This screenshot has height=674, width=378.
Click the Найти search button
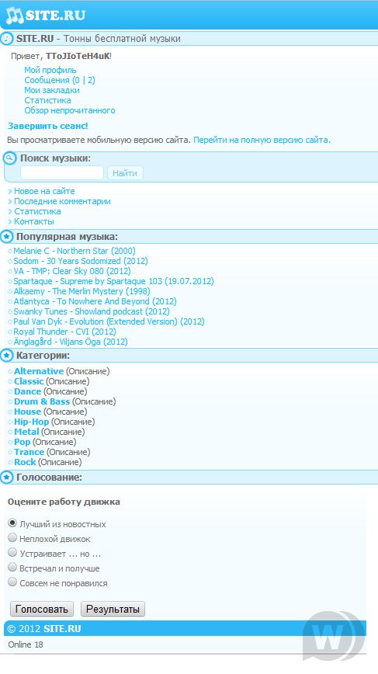click(x=125, y=173)
